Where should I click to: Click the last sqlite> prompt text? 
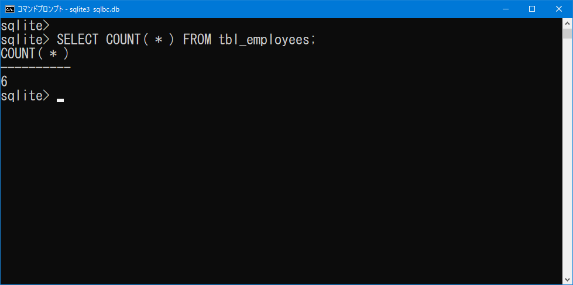tap(25, 96)
